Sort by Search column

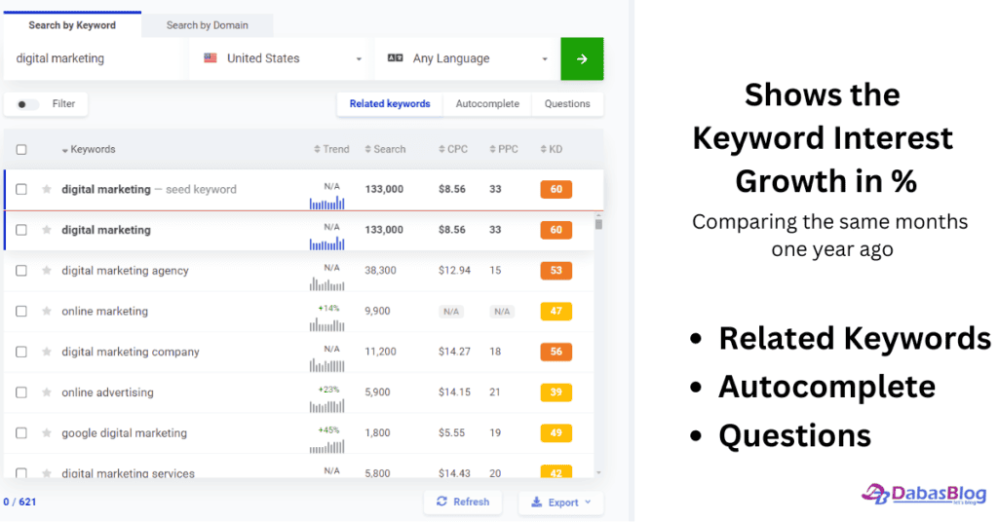point(385,149)
